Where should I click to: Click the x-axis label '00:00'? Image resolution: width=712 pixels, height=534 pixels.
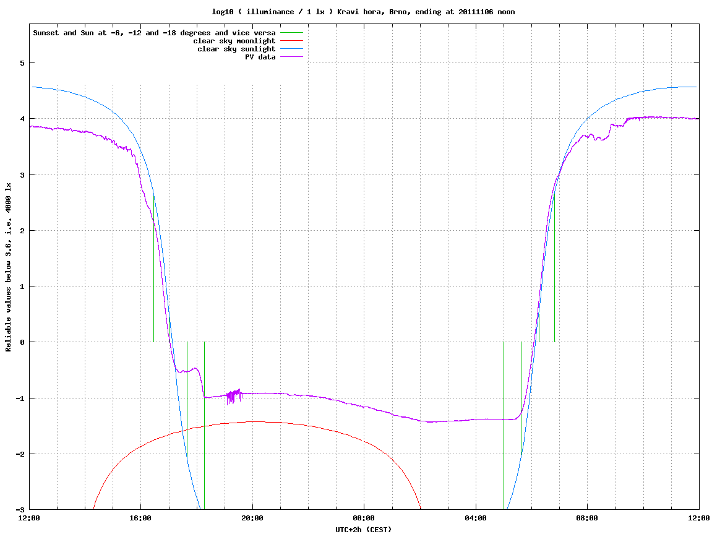[364, 518]
